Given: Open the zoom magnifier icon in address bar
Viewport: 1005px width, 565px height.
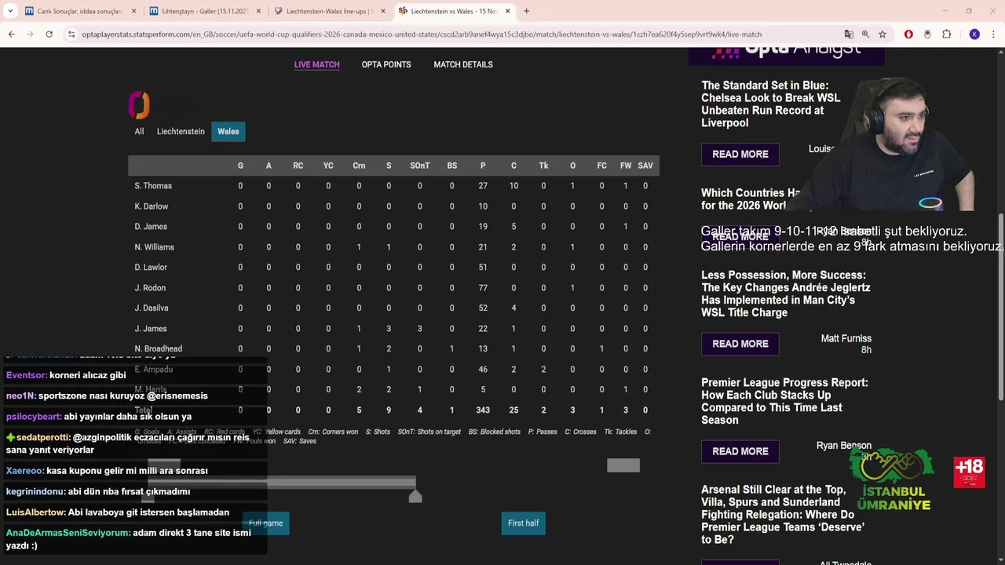Looking at the screenshot, I should [x=865, y=35].
